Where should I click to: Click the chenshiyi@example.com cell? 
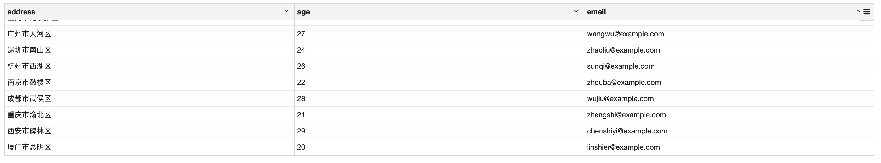coord(627,131)
